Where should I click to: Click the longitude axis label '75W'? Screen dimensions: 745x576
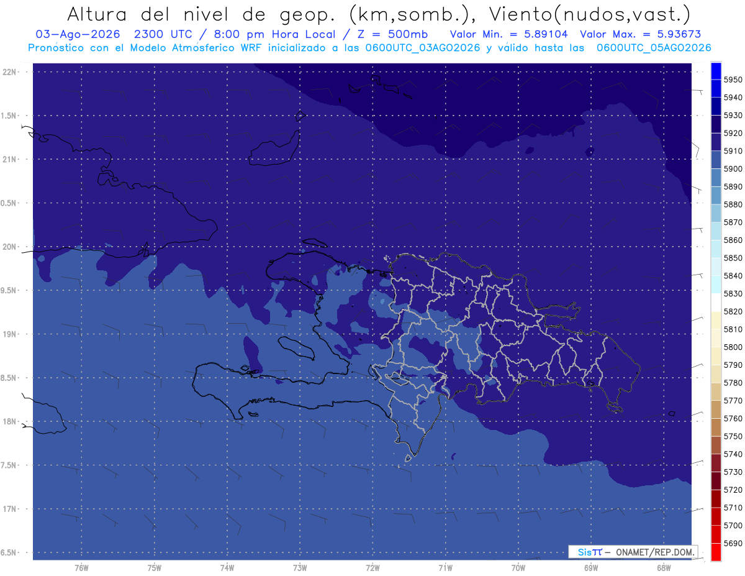pos(154,567)
